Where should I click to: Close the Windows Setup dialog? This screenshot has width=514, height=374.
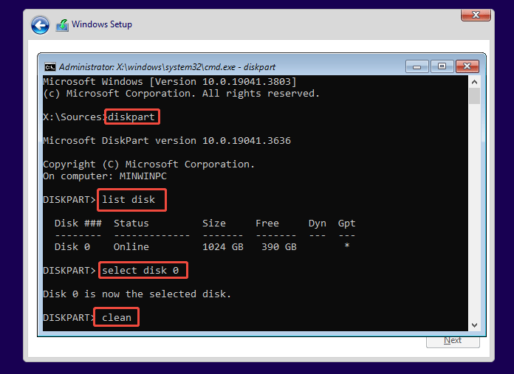click(x=476, y=15)
